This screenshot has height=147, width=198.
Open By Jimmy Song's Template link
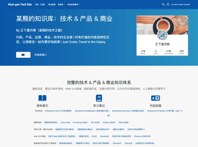180,5
